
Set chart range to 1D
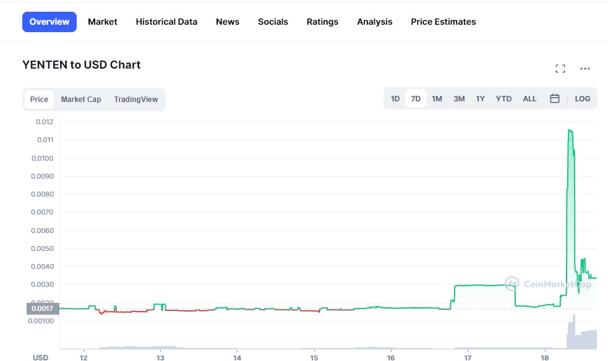(395, 99)
